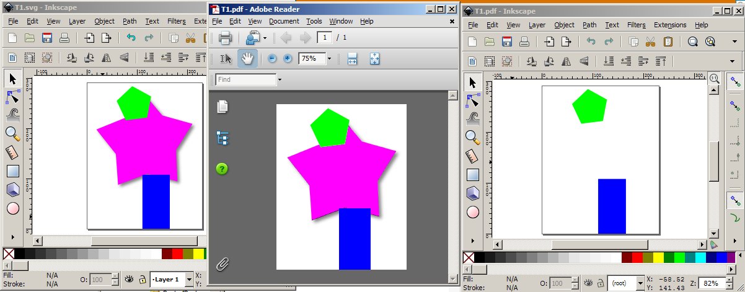Toggle (root) layer visibility eye in T1.pdf Inkscape

click(x=586, y=283)
